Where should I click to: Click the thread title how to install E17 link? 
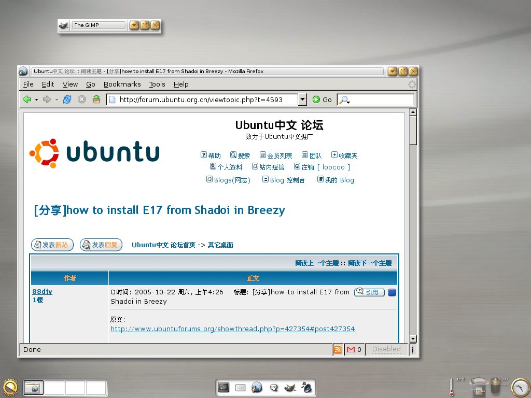[160, 210]
